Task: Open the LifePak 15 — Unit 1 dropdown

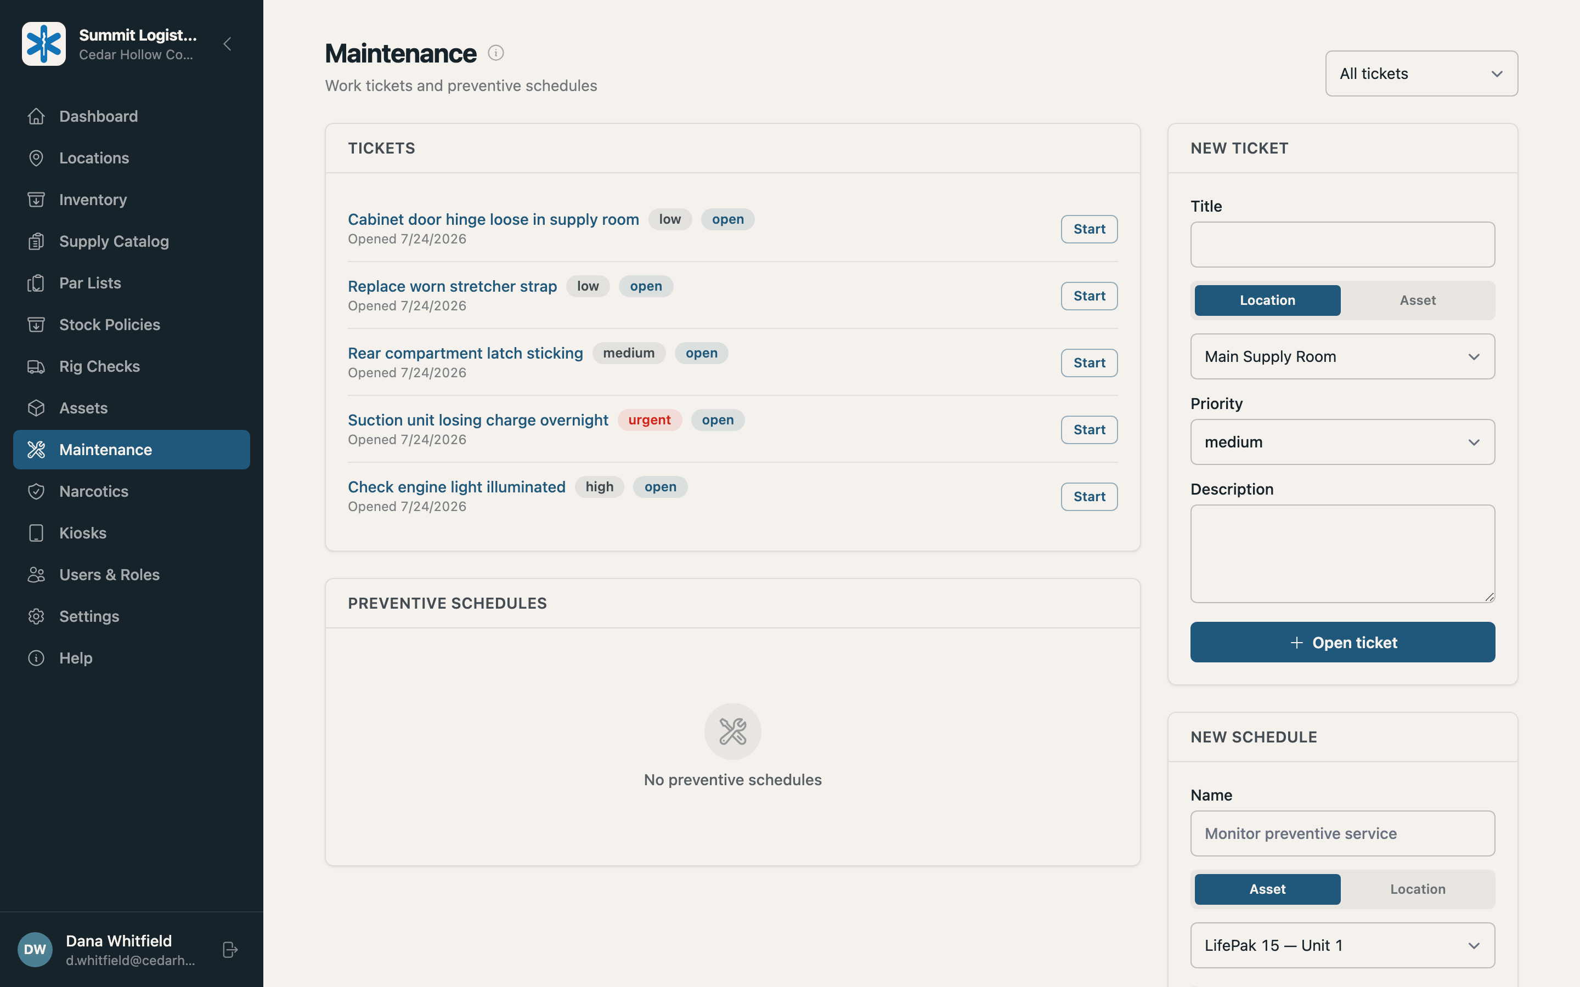Action: click(1342, 945)
